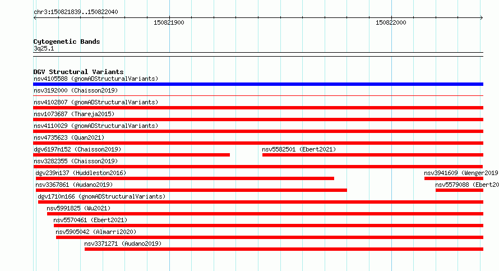Select the dgv239n137 (Huddleston2016) label
Screen dimensions: 499x271
(x=81, y=173)
